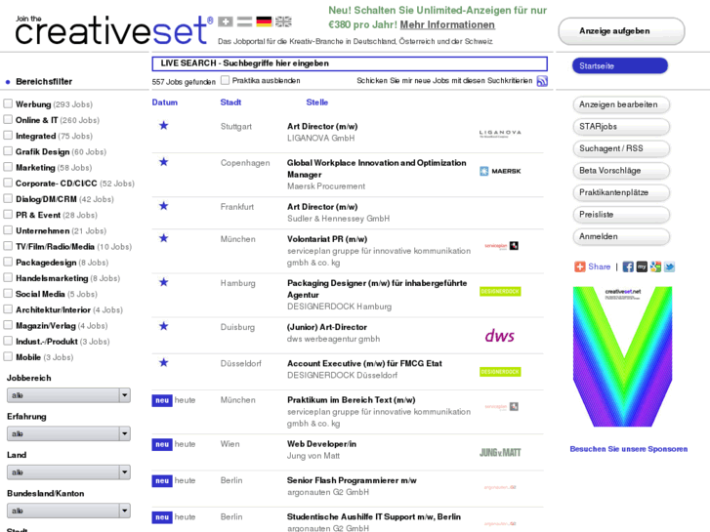
Task: Share the page via Google icon
Action: [655, 266]
